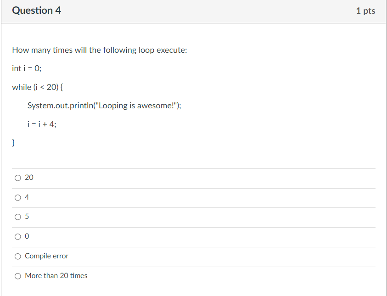Screen dimensions: 387x296
Task: Click the Question 4 heading
Action: click(x=36, y=11)
